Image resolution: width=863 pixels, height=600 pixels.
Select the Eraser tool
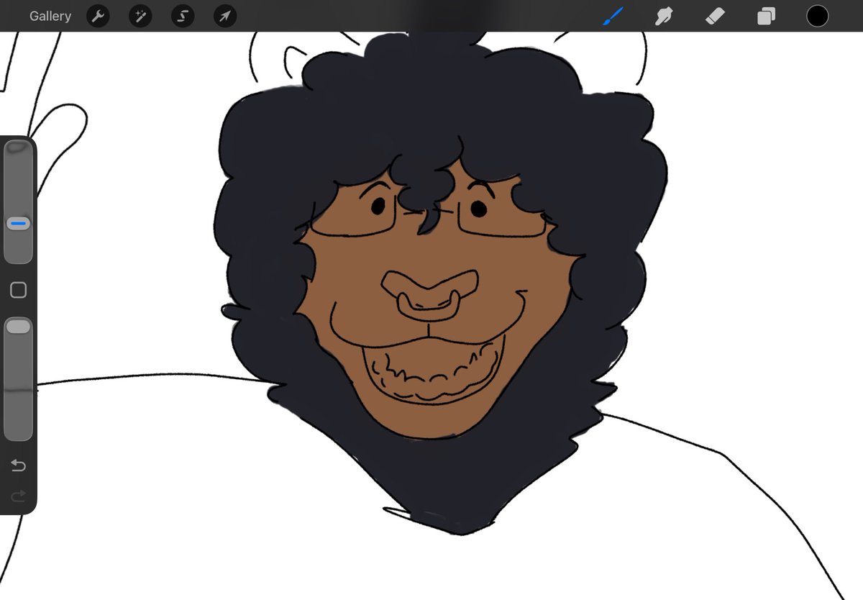pyautogui.click(x=715, y=16)
